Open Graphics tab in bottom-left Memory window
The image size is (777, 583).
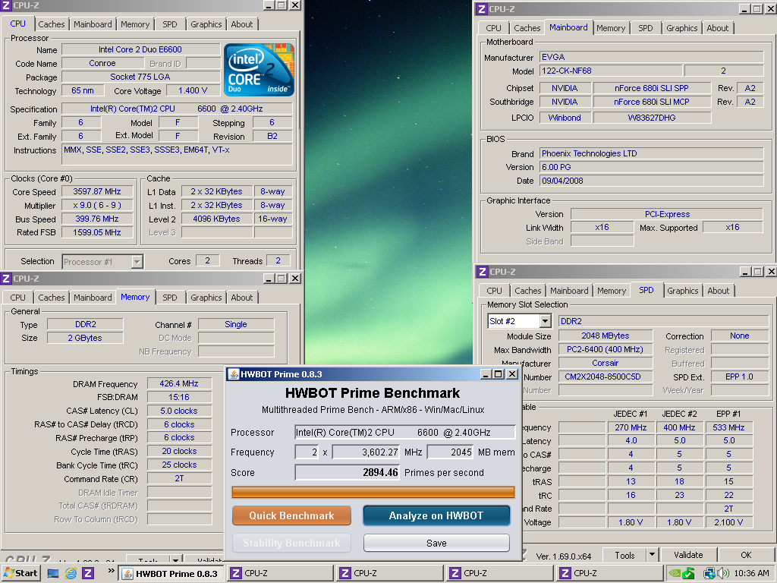pos(206,298)
